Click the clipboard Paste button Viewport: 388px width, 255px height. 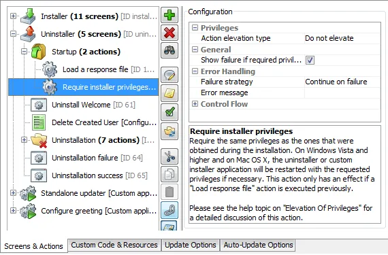pos(169,192)
